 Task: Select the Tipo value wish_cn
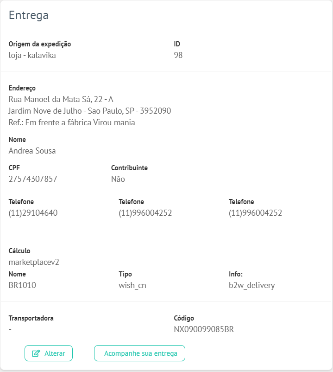point(132,285)
